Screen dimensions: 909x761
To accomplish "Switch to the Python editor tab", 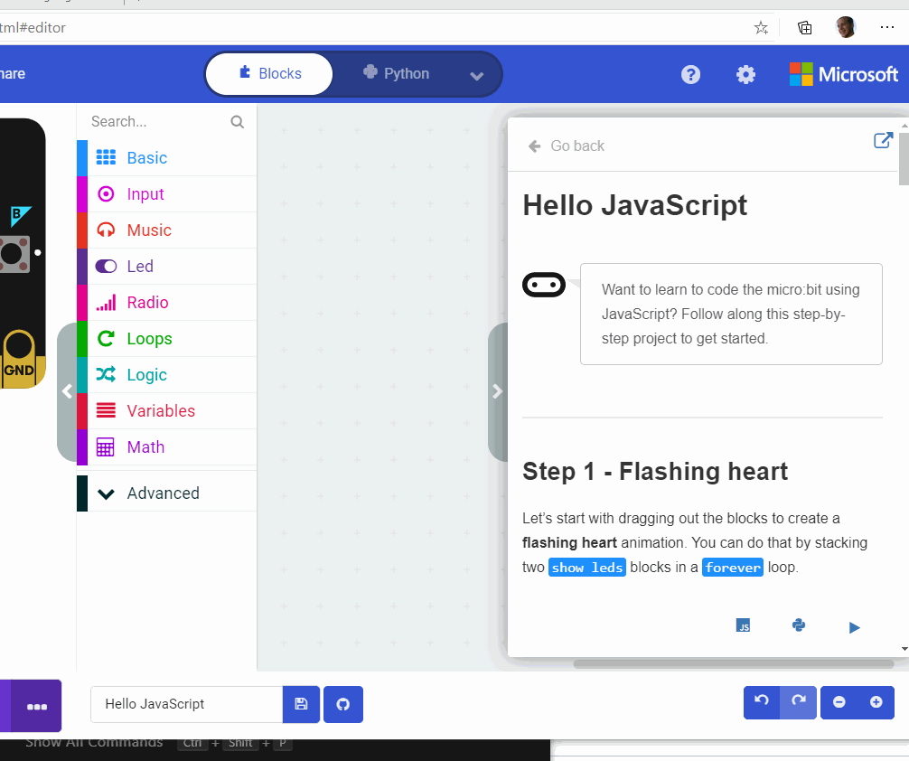I will pyautogui.click(x=396, y=74).
